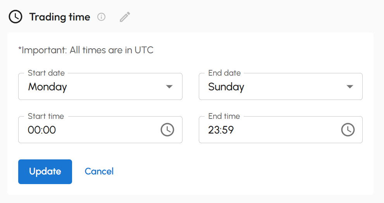
Task: Click the End date field label
Action: pos(224,73)
